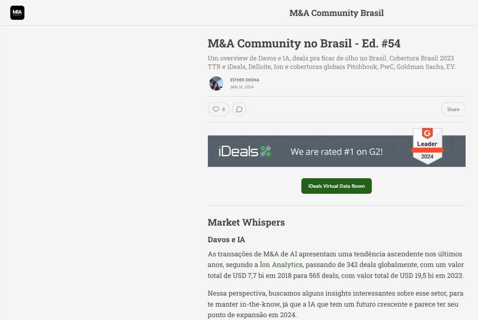This screenshot has width=478, height=320.
Task: Click the iDeals logo in the banner
Action: click(x=245, y=151)
